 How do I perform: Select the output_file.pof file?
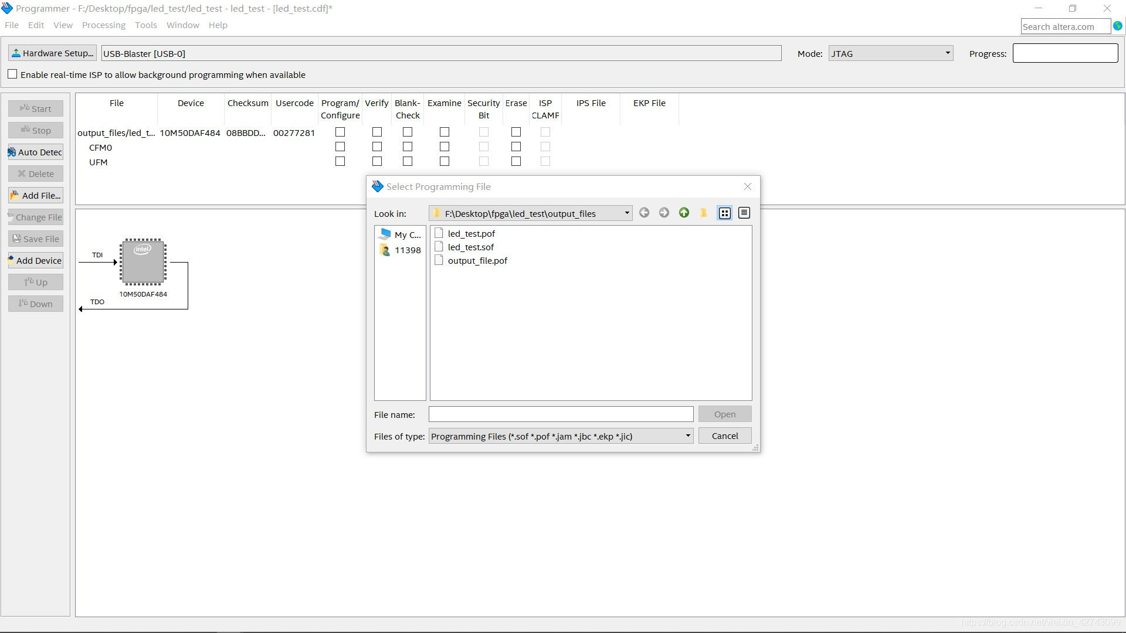click(471, 260)
